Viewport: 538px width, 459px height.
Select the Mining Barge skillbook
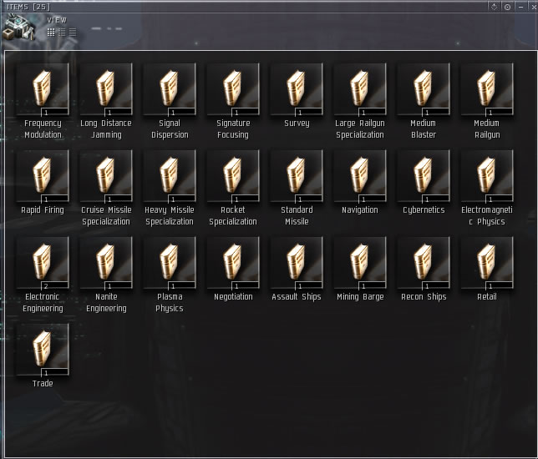tap(360, 263)
